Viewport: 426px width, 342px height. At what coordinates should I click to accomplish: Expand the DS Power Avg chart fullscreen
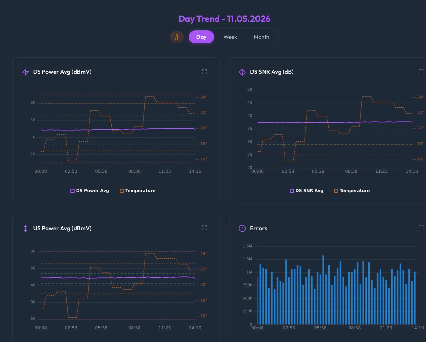(x=204, y=72)
